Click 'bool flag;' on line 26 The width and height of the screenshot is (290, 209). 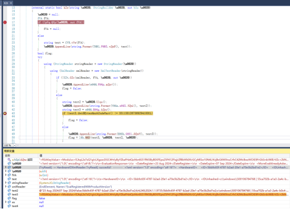pyautogui.click(x=45, y=53)
